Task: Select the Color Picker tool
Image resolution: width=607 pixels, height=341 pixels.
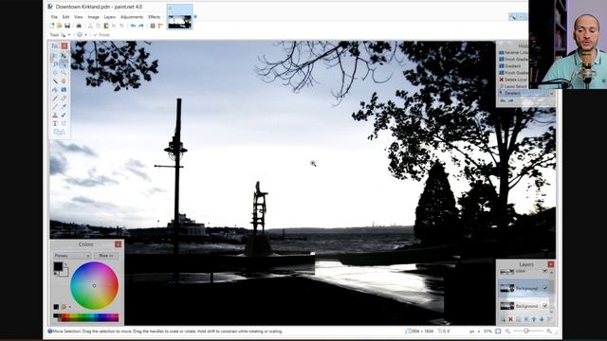Action: click(x=64, y=107)
